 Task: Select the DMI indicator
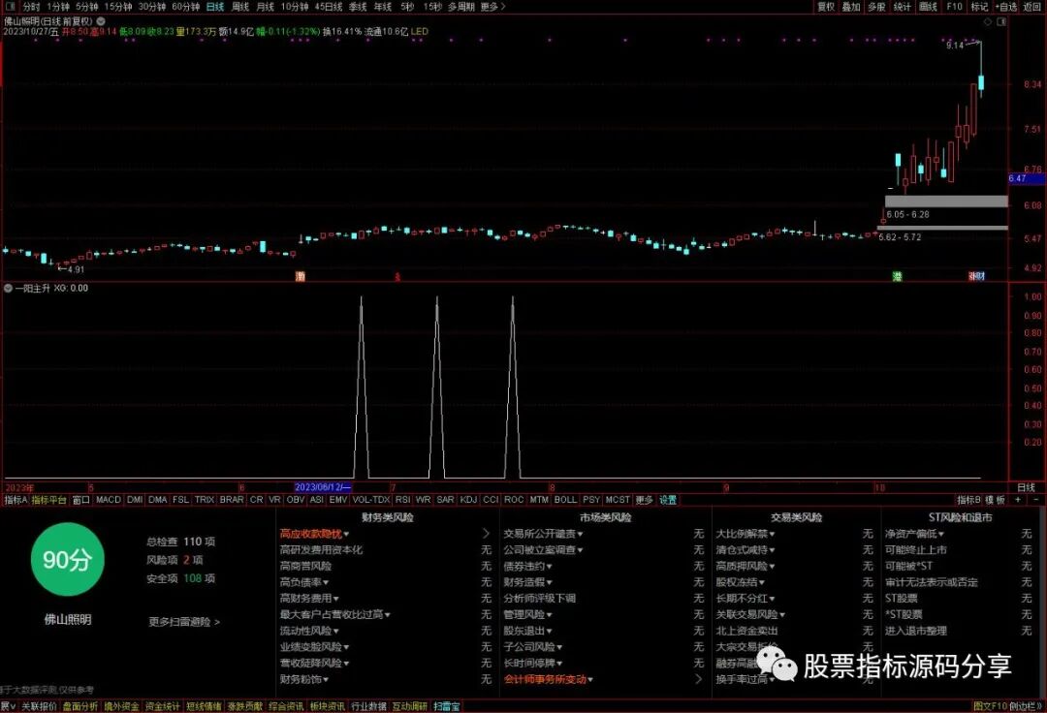point(135,500)
